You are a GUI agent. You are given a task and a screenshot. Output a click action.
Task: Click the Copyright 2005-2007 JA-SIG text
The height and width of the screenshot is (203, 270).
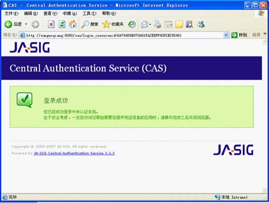[x=59, y=146]
